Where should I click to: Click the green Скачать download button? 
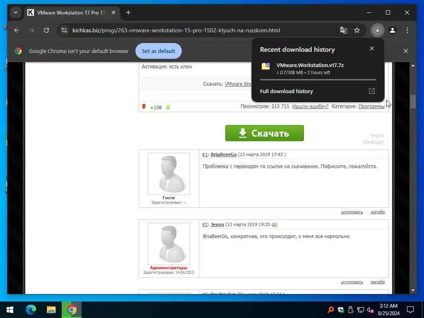[x=265, y=133]
